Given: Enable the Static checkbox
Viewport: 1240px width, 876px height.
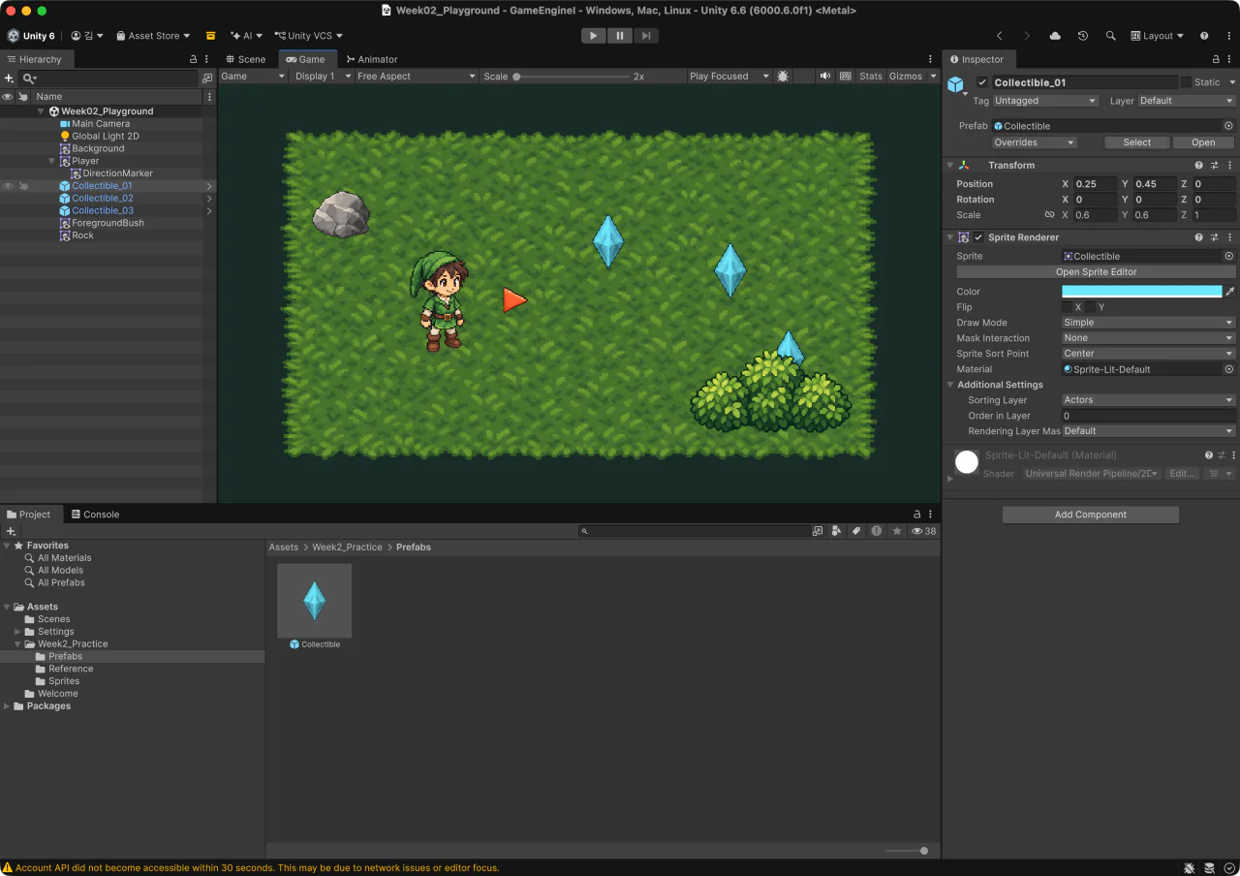Looking at the screenshot, I should 1186,82.
